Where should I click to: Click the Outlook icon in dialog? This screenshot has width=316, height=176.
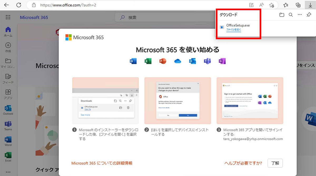pos(192,61)
